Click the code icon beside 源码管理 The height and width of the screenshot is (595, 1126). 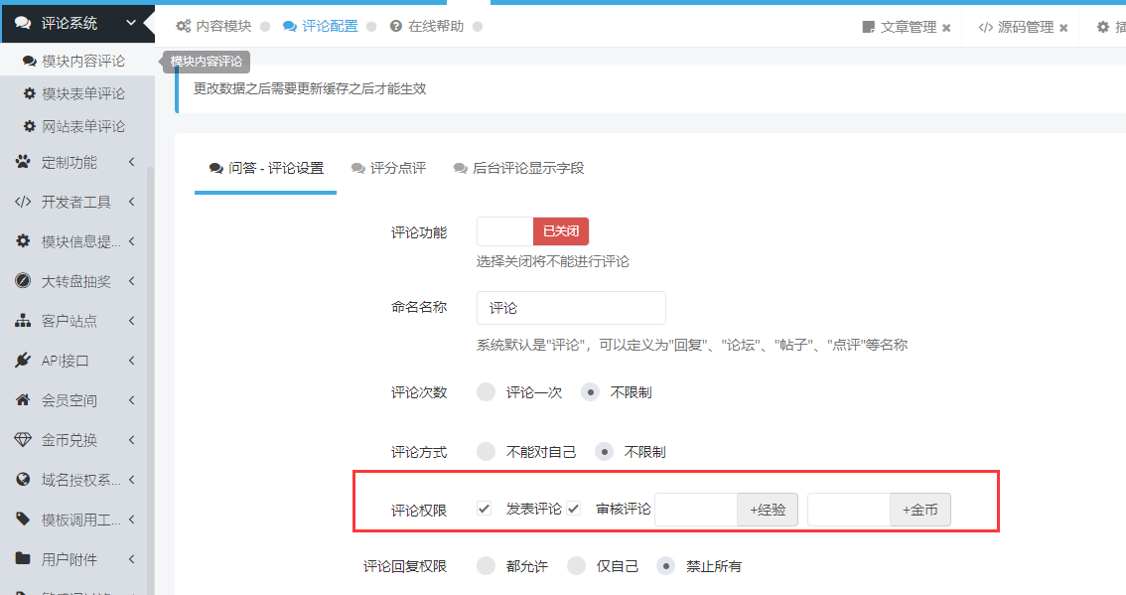pos(986,27)
